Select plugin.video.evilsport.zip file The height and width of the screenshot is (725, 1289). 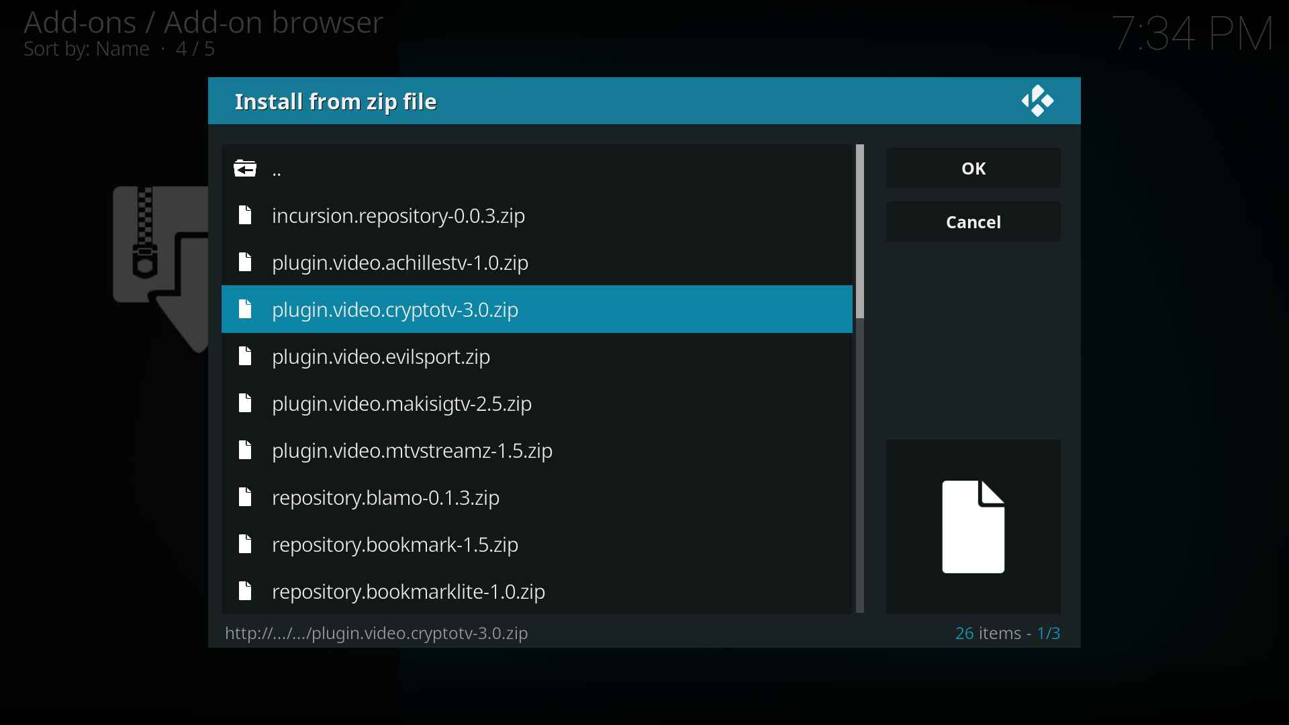381,356
